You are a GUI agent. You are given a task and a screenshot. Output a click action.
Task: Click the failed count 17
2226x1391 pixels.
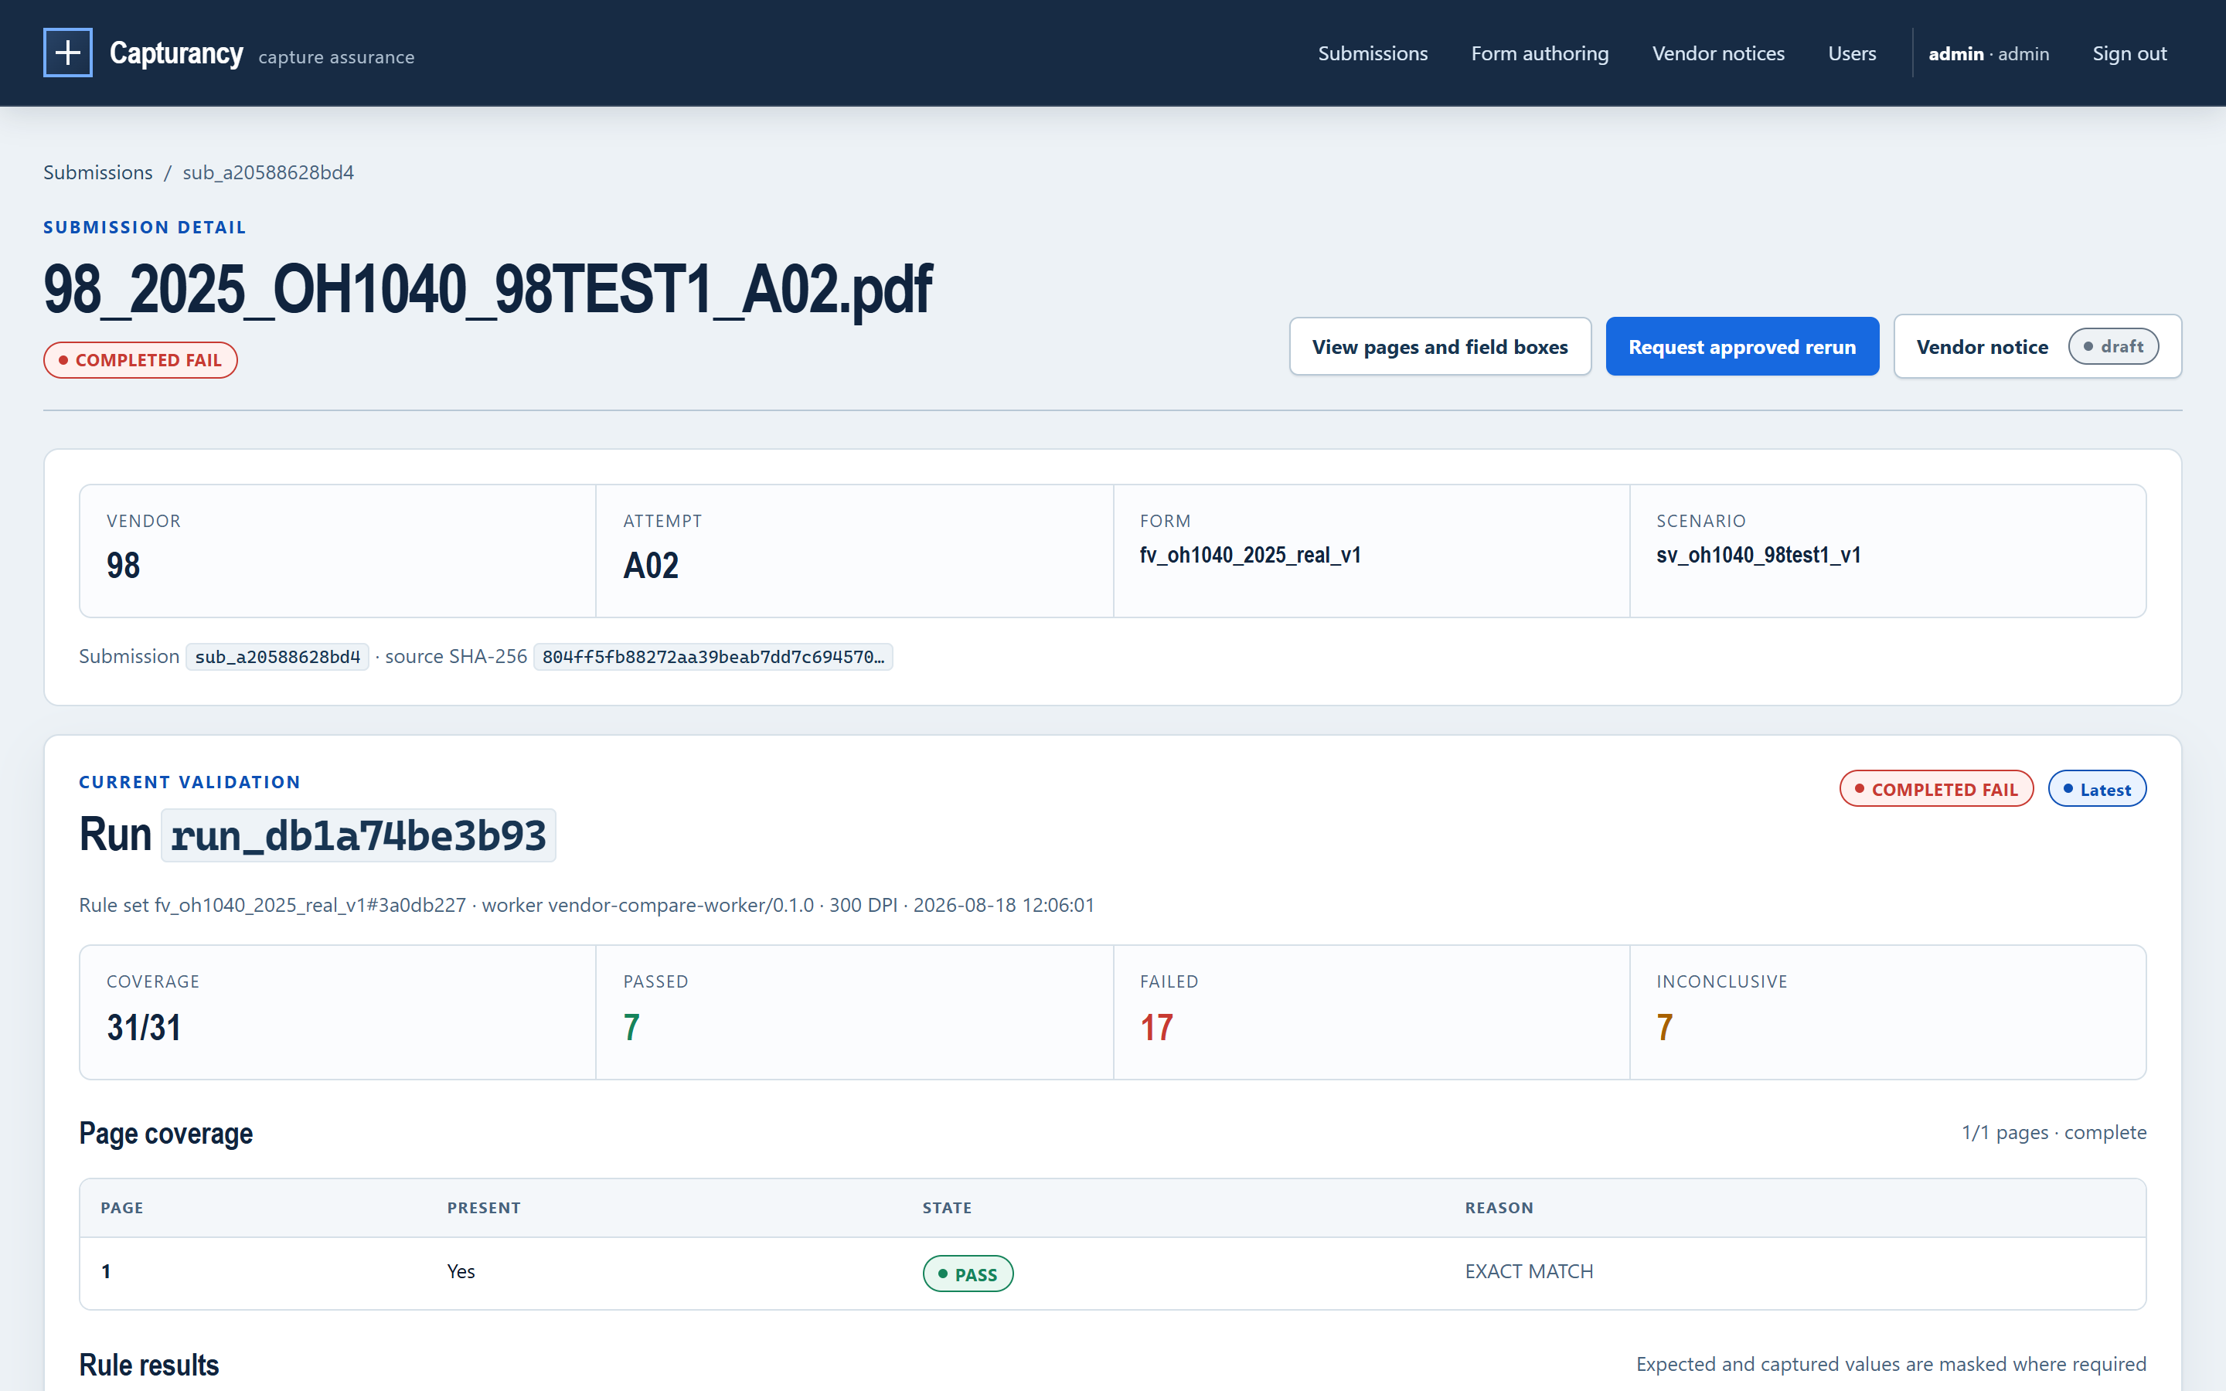pos(1156,1028)
